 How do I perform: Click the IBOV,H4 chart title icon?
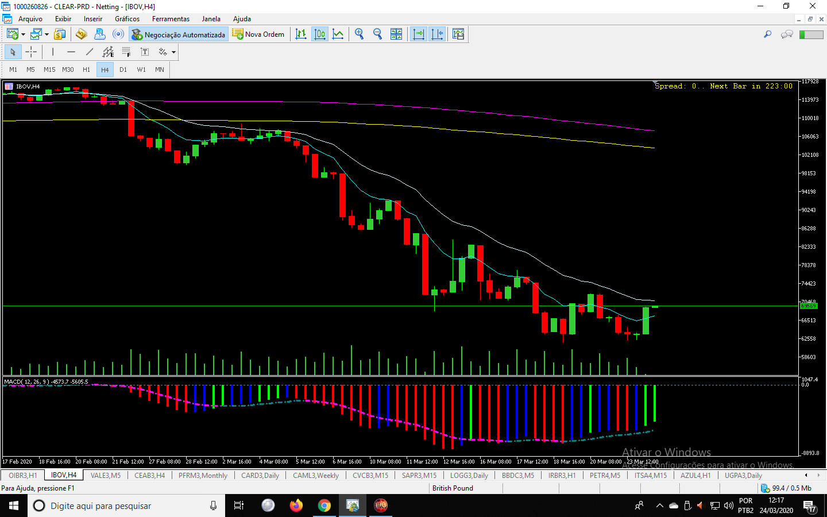(x=9, y=86)
